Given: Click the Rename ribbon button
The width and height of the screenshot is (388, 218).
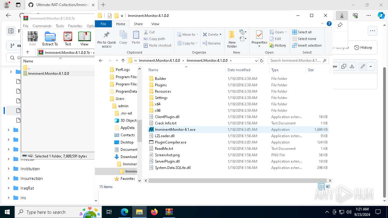Looking at the screenshot, I should [x=212, y=43].
